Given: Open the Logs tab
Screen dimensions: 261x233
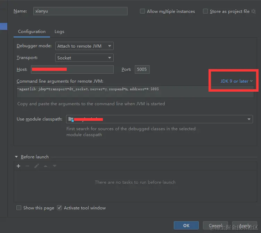Looking at the screenshot, I should [x=59, y=32].
